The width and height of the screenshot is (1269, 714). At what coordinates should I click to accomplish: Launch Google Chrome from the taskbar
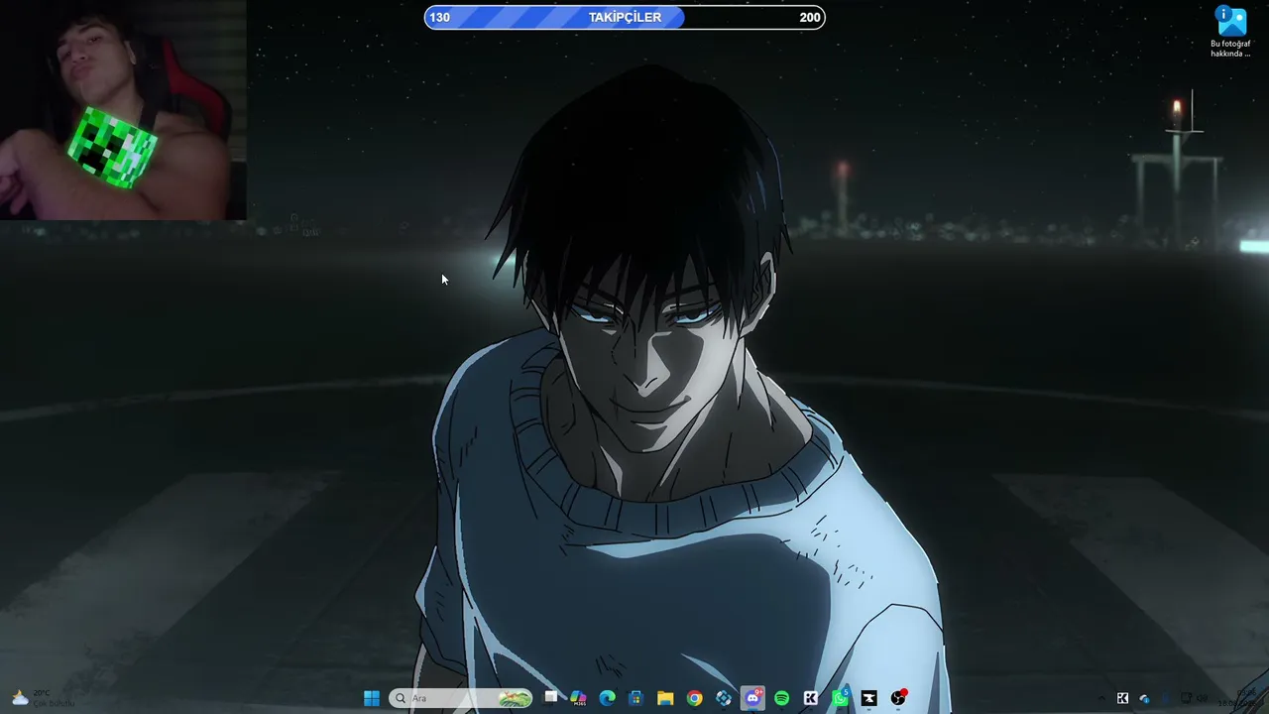(x=694, y=698)
